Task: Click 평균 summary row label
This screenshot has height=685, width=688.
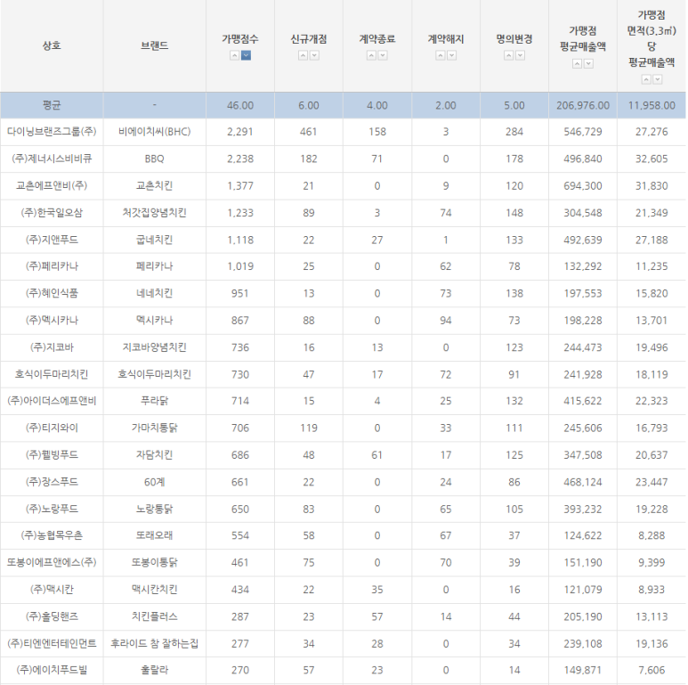Action: [52, 105]
